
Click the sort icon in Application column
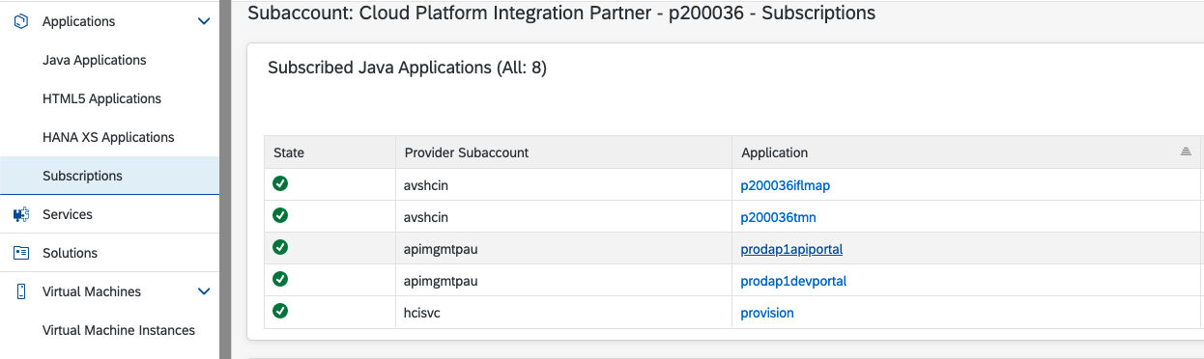(x=1186, y=152)
